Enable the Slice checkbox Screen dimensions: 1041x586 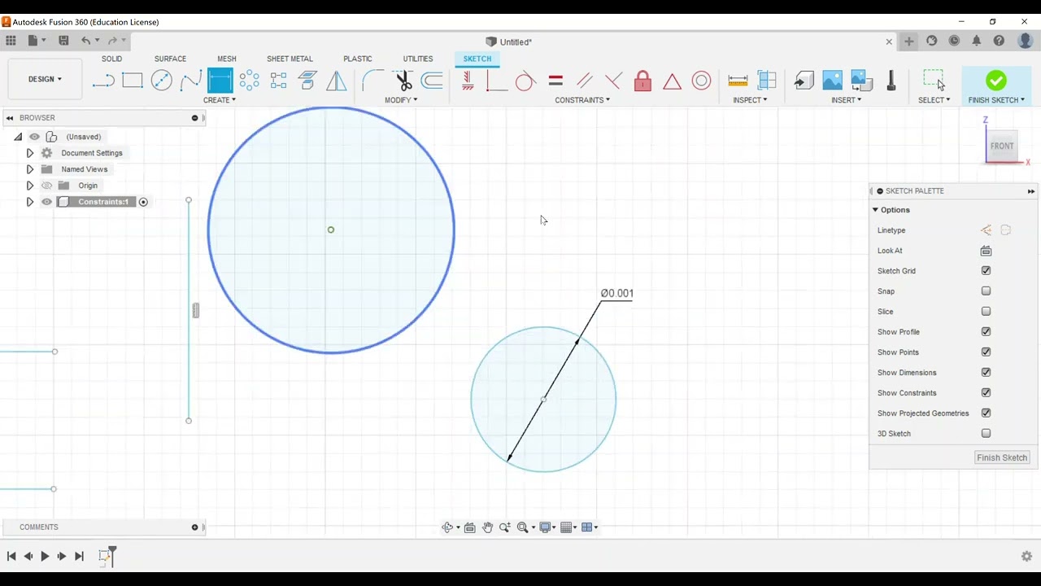point(986,312)
